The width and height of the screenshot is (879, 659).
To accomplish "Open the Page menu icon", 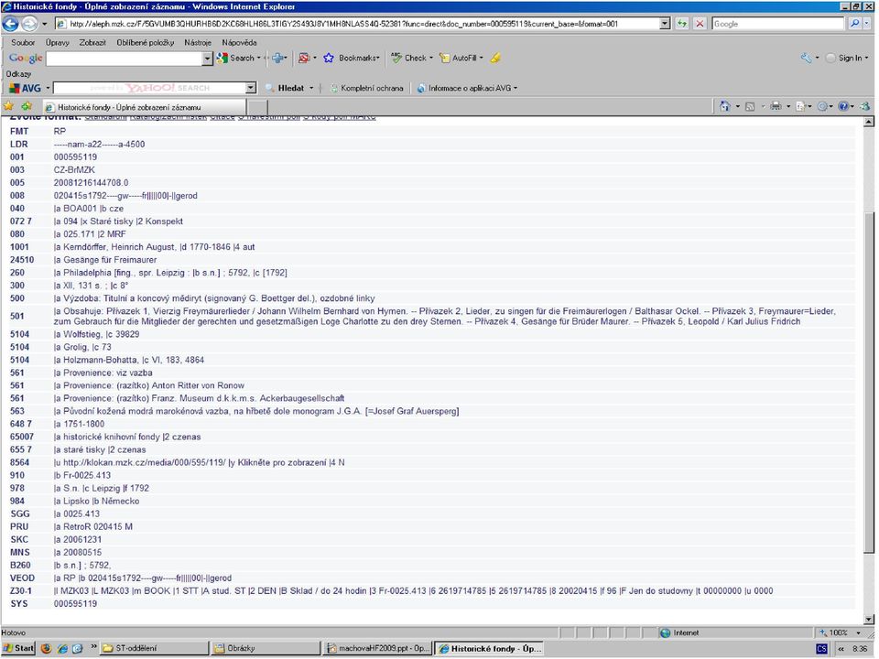I will pos(800,106).
